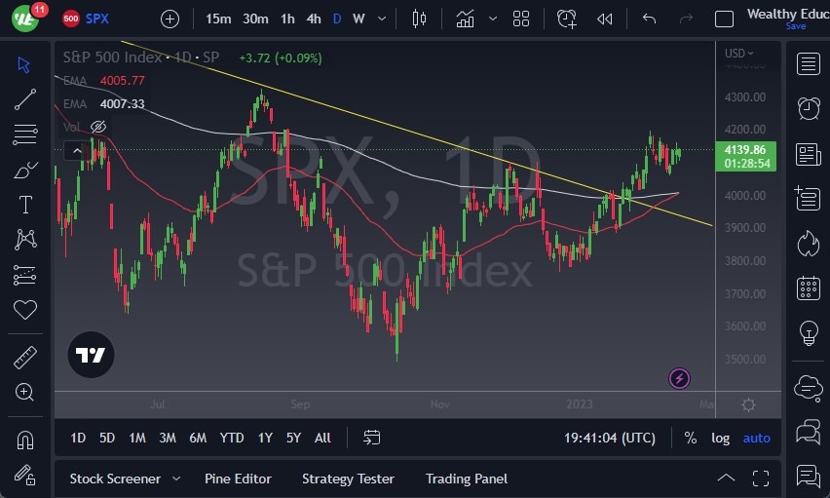This screenshot has height=498, width=830.
Task: Open the ruler measure tool
Action: pyautogui.click(x=25, y=358)
